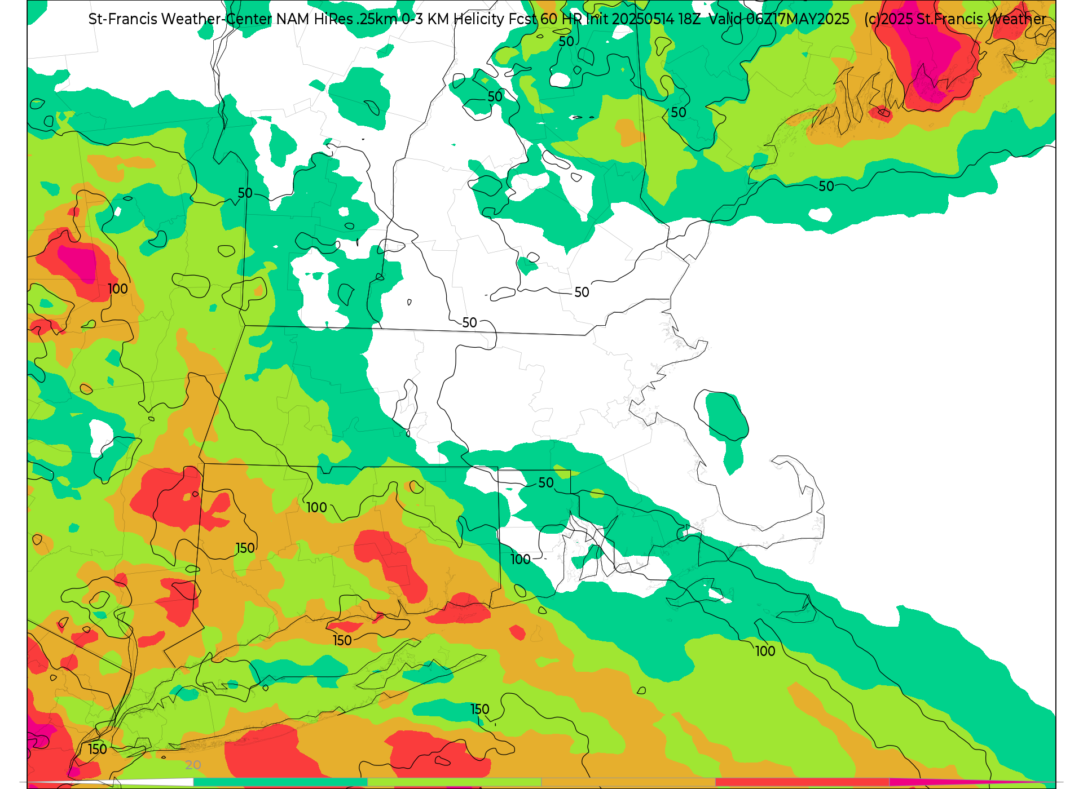
Task: Select the magenta color bar end segment
Action: pyautogui.click(x=972, y=782)
